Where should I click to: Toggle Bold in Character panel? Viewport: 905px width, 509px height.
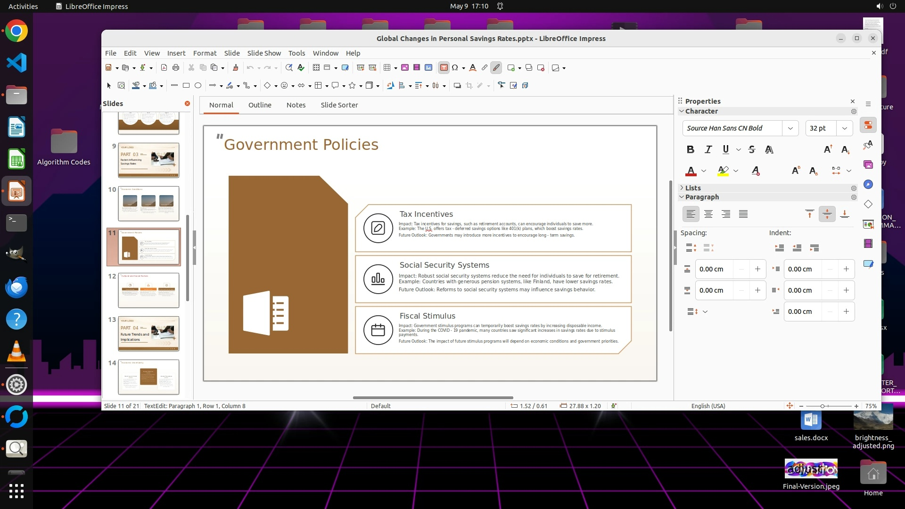(691, 150)
